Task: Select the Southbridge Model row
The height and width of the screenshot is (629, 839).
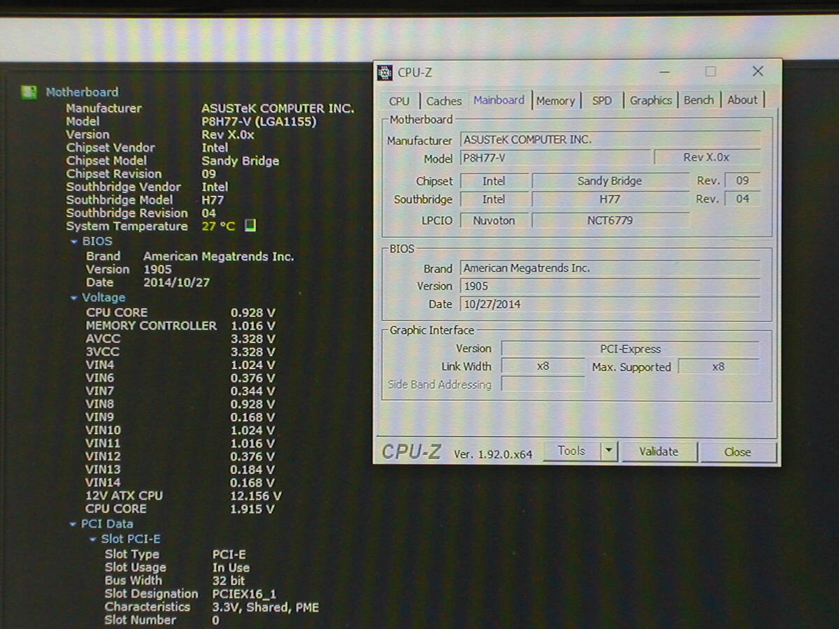Action: (x=145, y=200)
